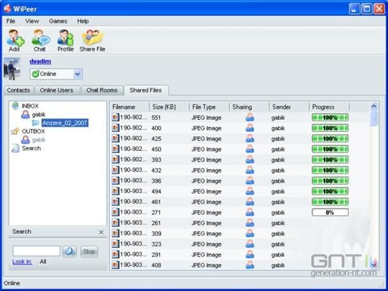Click gabik sender in the 408 KB row

point(278,266)
